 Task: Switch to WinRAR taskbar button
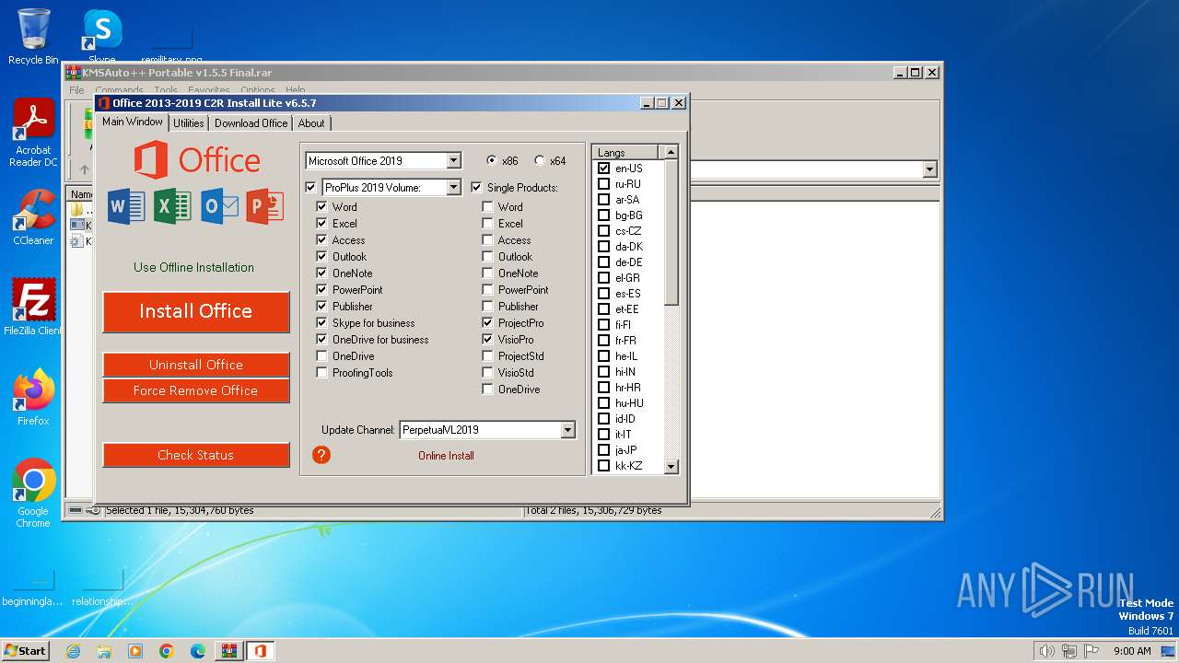229,651
